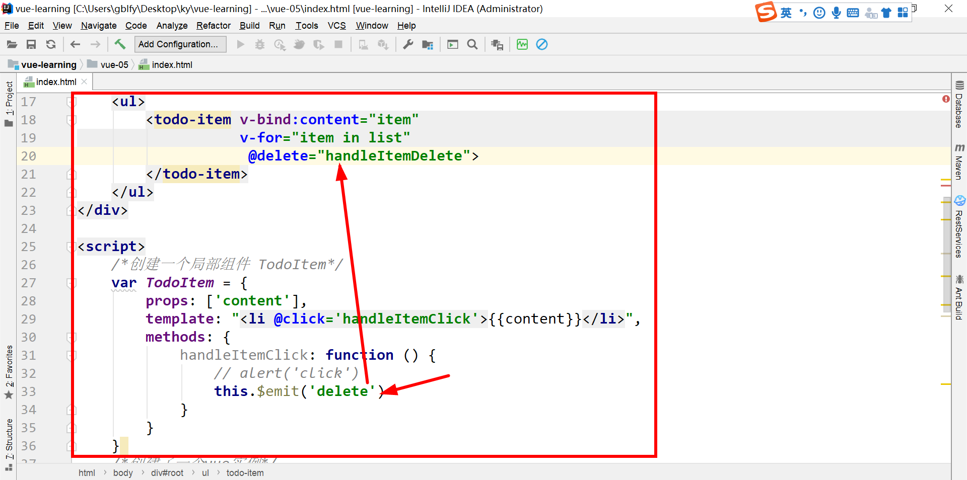This screenshot has width=967, height=480.
Task: Click the Synchronize refresh icon
Action: pos(51,44)
